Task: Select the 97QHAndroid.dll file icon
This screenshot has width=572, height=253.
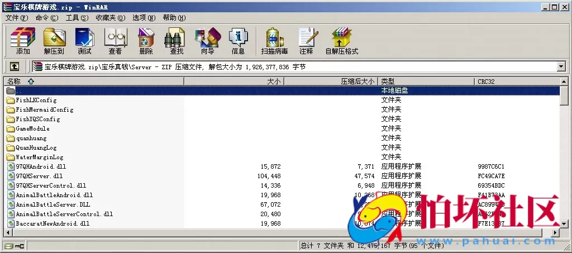Action: pos(11,166)
